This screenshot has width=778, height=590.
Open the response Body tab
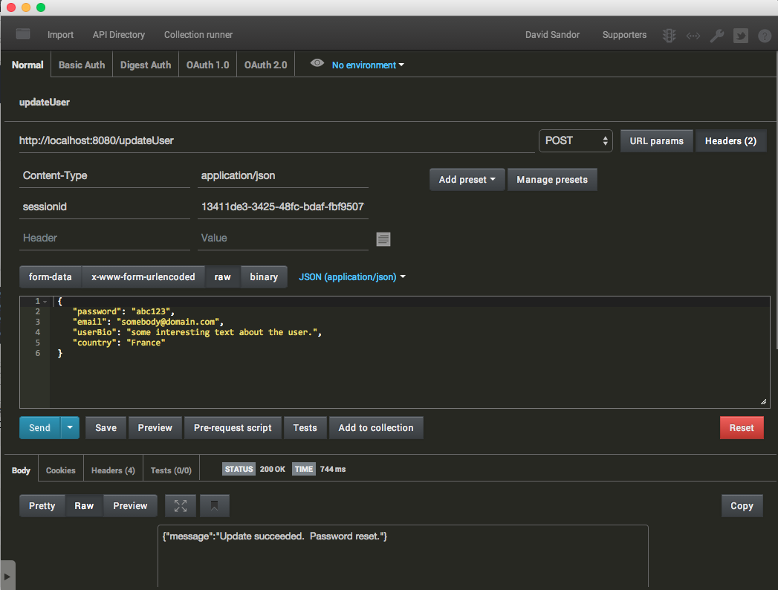click(21, 470)
